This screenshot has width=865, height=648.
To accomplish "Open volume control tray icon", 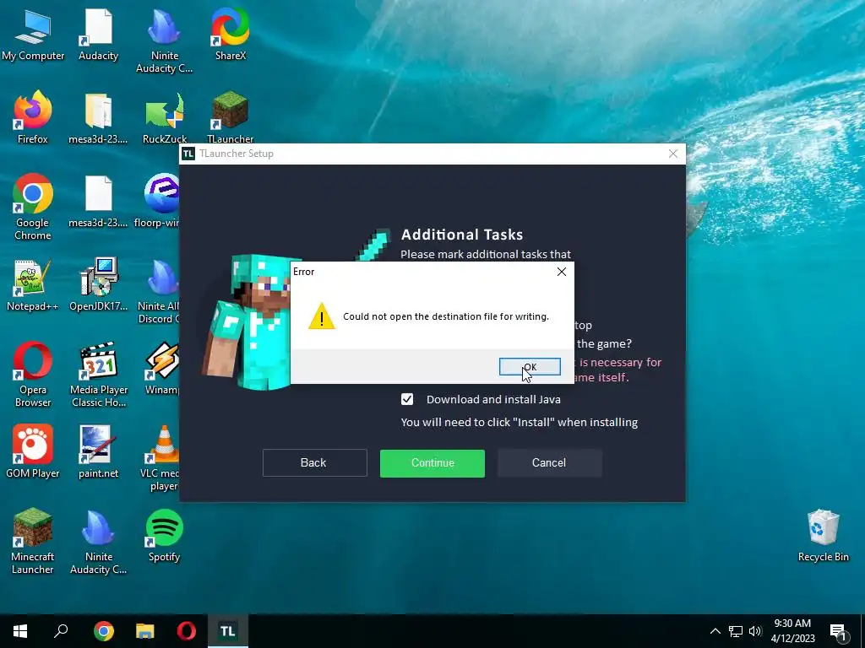I will coord(755,631).
